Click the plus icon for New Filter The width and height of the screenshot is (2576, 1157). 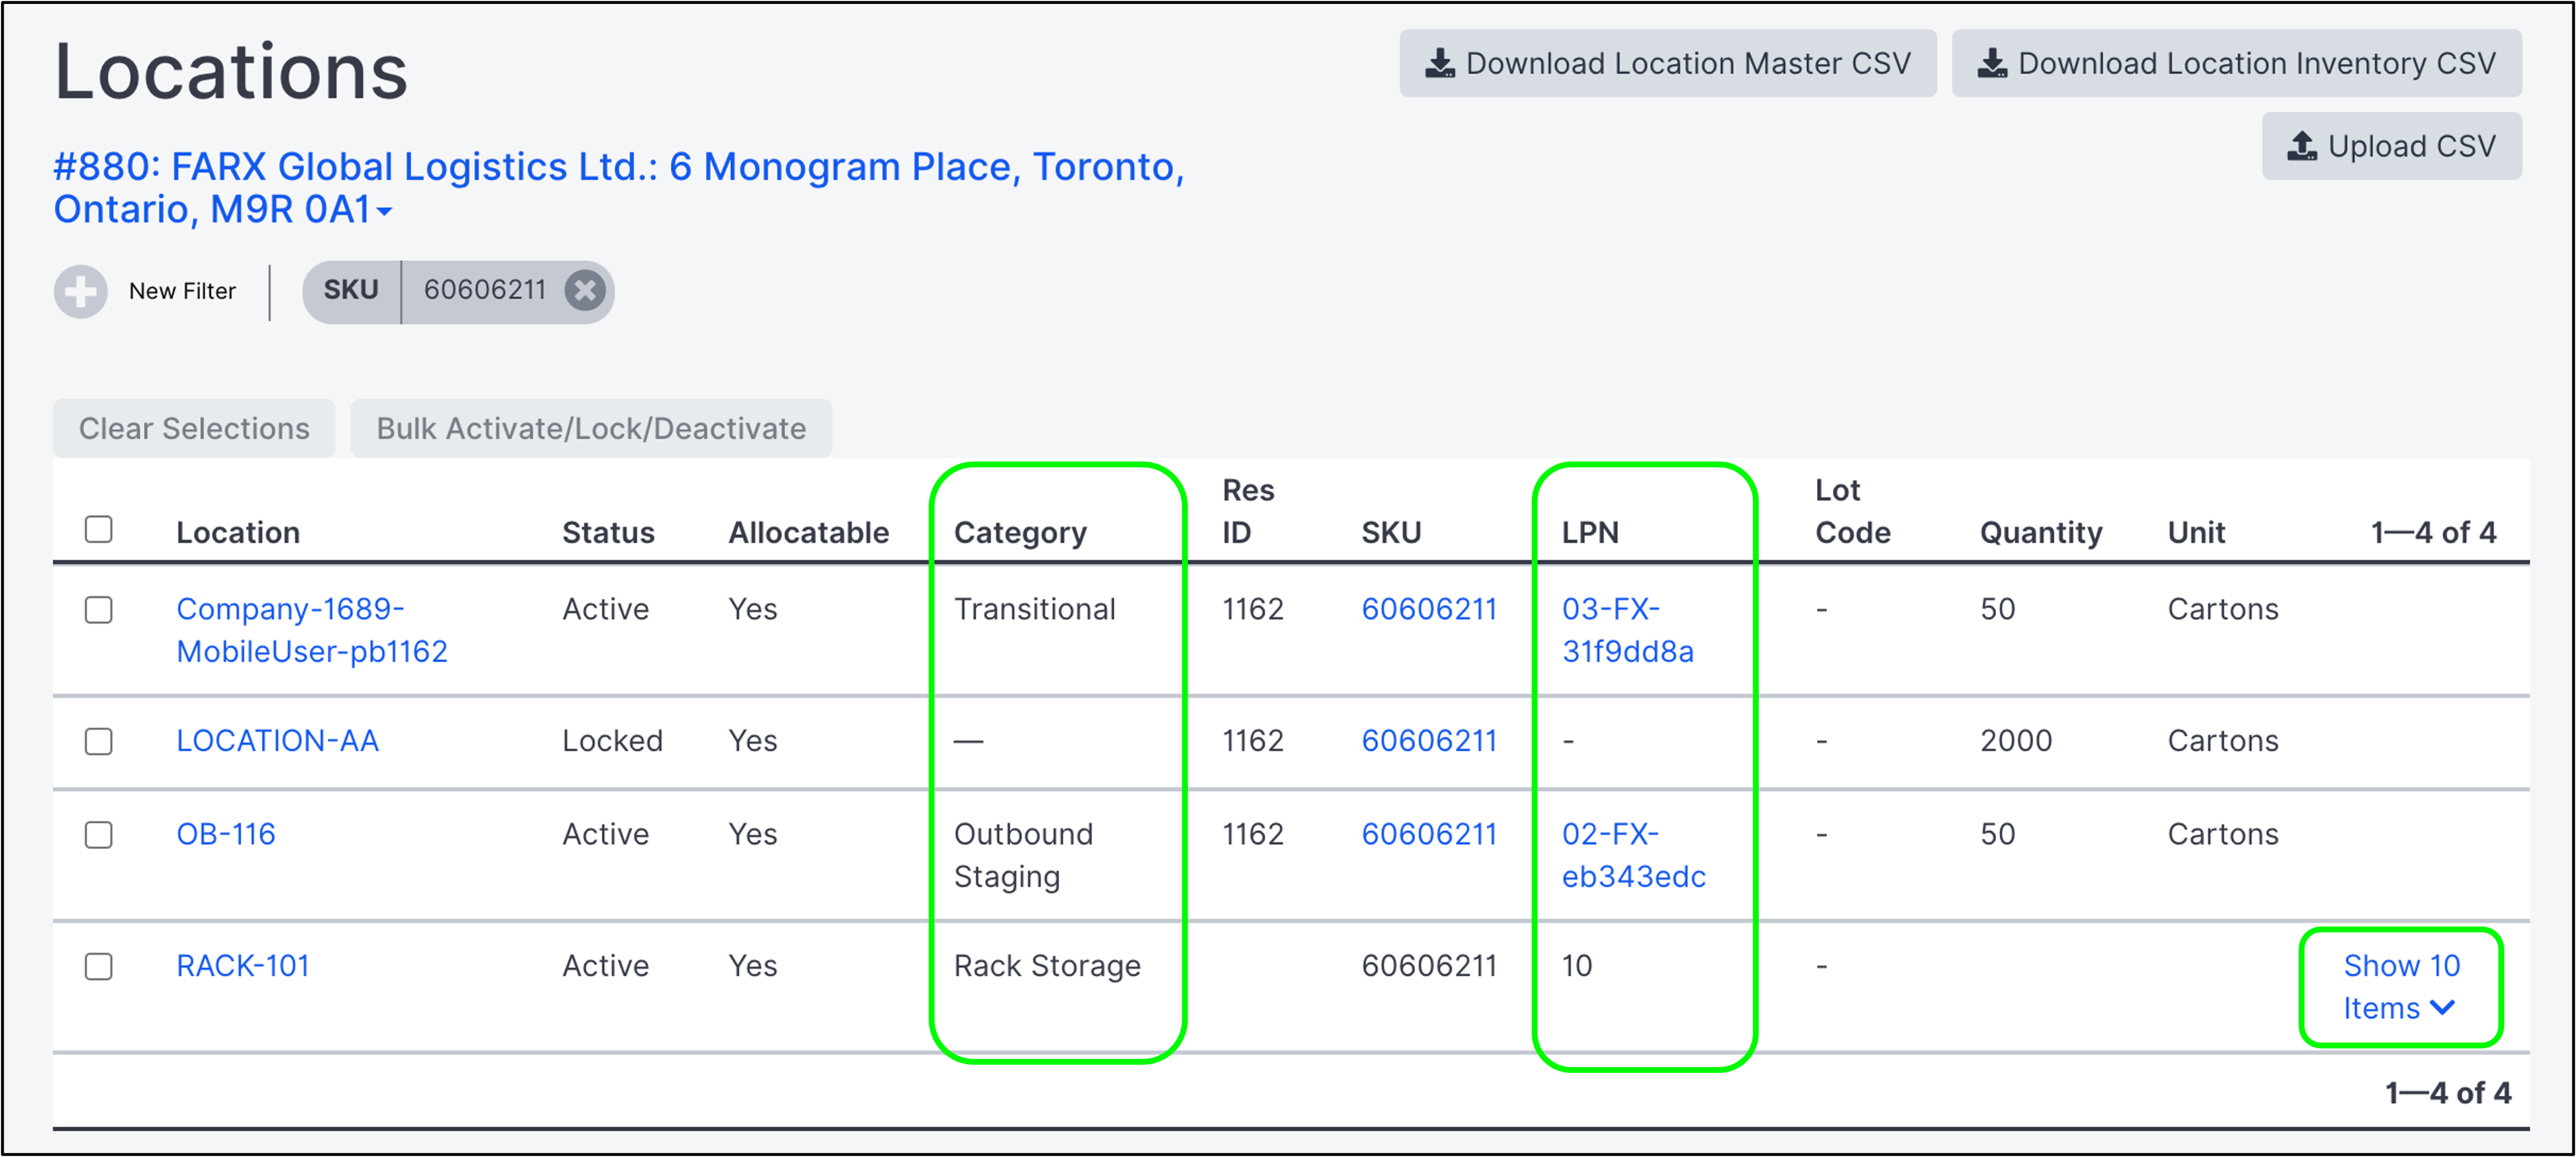(80, 291)
